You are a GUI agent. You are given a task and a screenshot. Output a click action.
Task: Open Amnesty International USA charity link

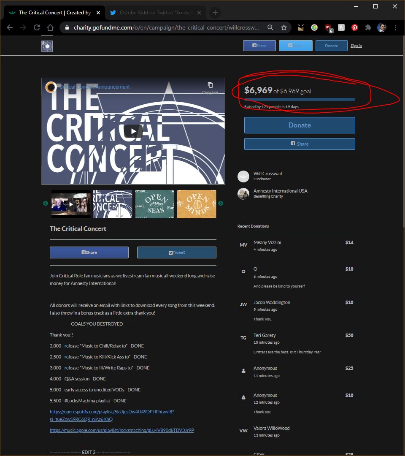[281, 191]
